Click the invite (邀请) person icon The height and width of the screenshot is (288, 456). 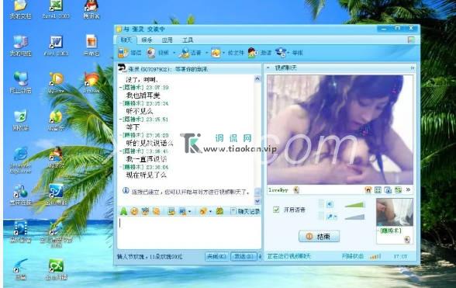click(253, 53)
